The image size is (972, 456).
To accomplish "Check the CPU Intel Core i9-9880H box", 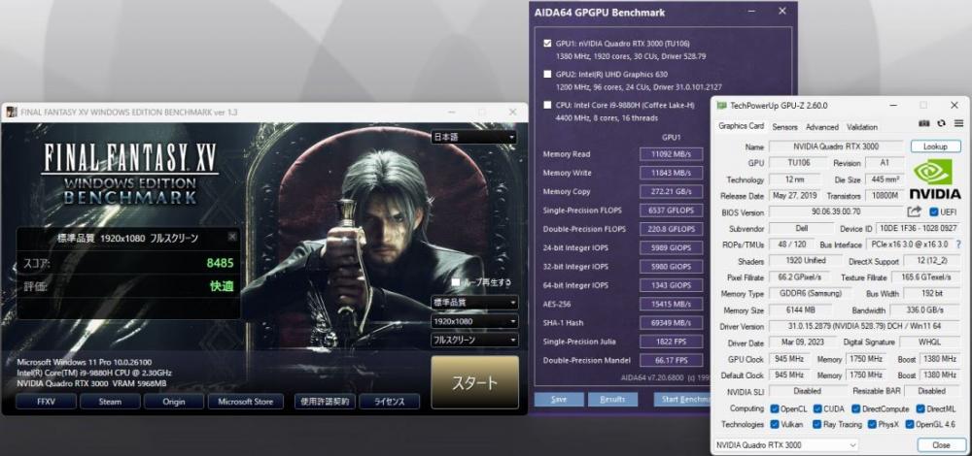I will coord(546,105).
